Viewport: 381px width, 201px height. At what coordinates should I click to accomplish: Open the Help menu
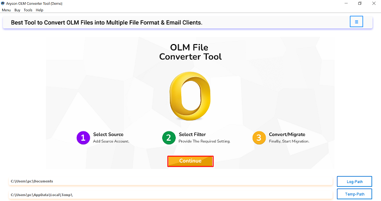(39, 10)
